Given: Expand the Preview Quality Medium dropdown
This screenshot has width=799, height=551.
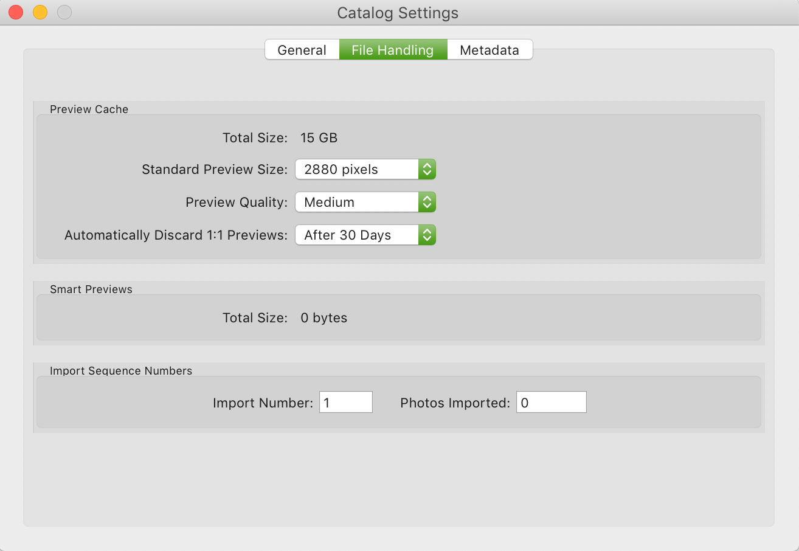Looking at the screenshot, I should point(365,203).
